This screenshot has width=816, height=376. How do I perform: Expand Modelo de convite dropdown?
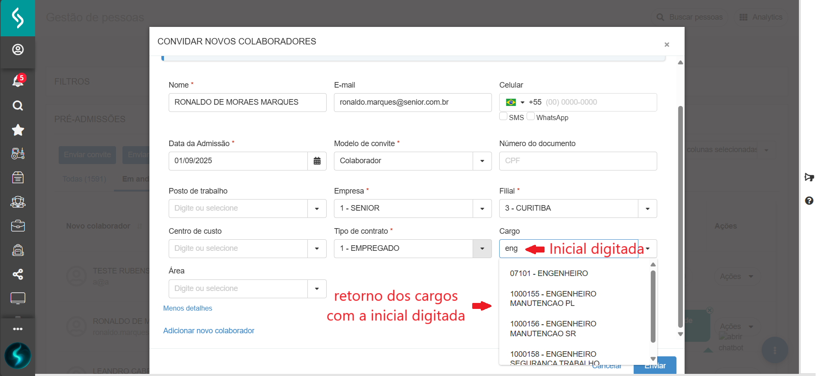pos(482,161)
